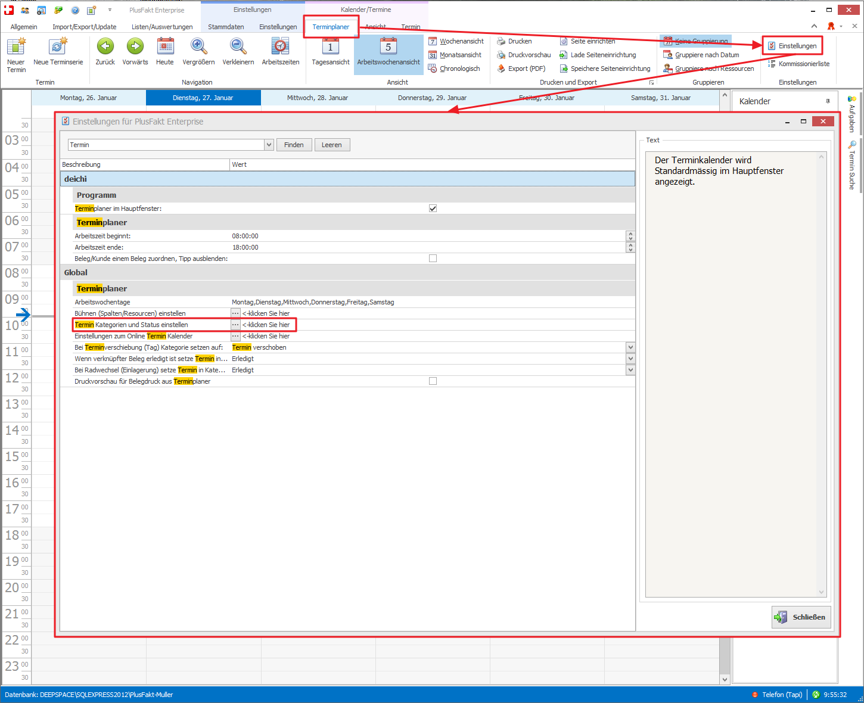Image resolution: width=864 pixels, height=703 pixels.
Task: Expand Bei Terminverschiebung Kategorie dropdown
Action: (630, 347)
